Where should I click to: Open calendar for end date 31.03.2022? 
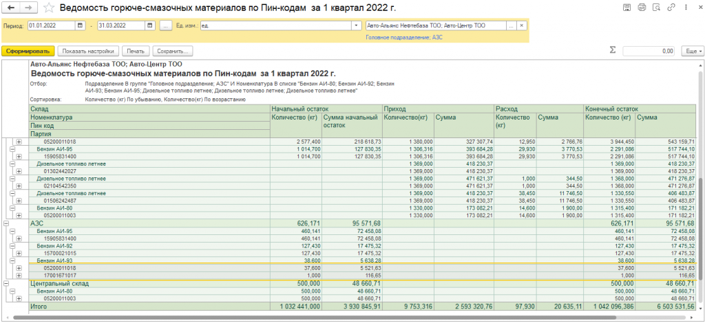click(x=150, y=25)
